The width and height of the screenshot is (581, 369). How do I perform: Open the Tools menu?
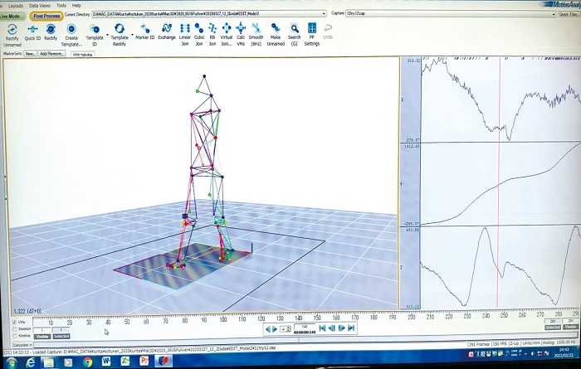click(x=61, y=5)
